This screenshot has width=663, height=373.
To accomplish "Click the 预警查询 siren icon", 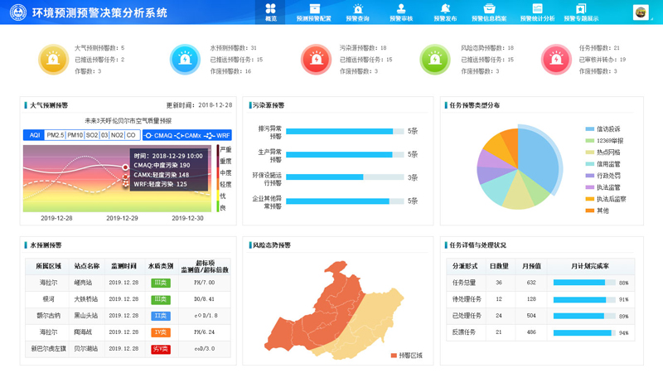I will [358, 12].
